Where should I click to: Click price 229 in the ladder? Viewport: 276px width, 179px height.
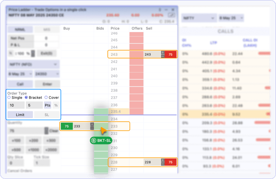coord(114,155)
